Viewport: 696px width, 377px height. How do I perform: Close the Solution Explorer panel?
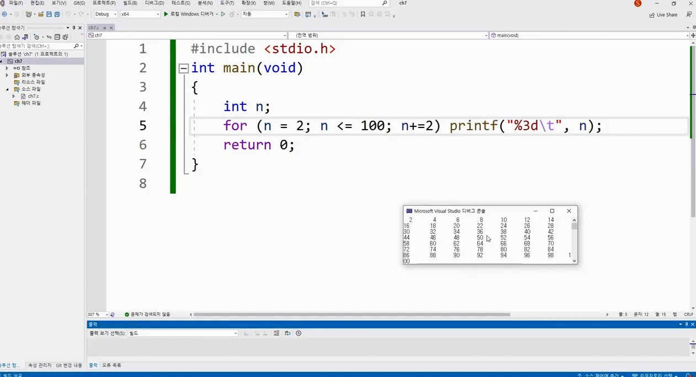click(80, 28)
